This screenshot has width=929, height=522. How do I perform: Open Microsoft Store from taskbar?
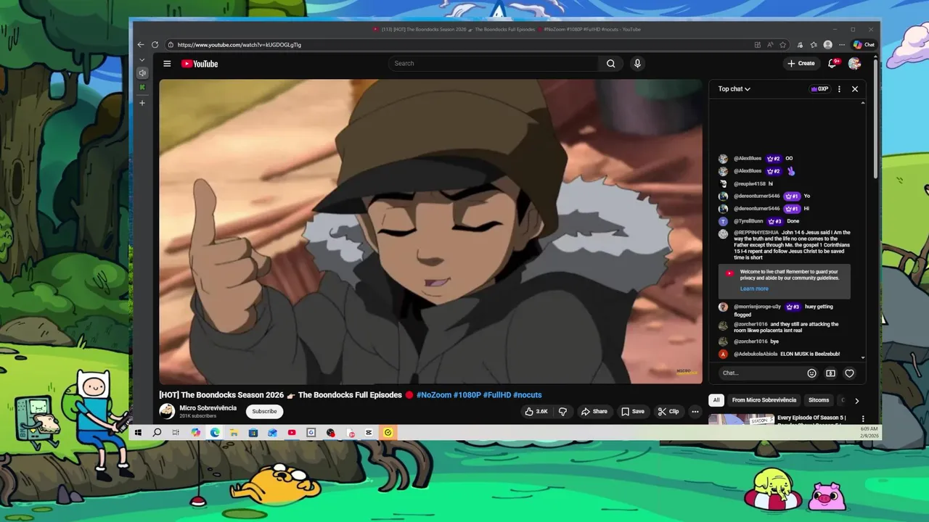pyautogui.click(x=253, y=433)
